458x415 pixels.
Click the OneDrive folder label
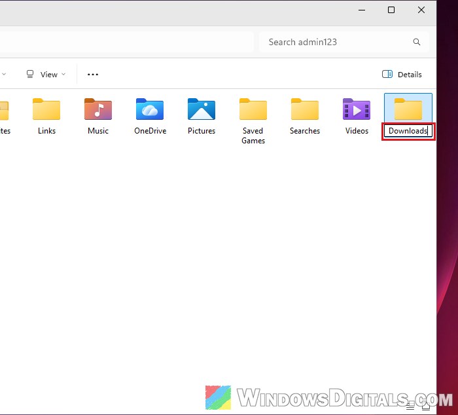pos(150,131)
